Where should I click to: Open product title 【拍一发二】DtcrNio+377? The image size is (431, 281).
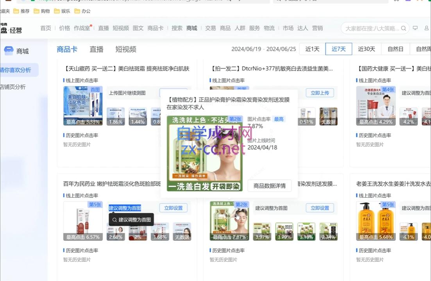[271, 69]
